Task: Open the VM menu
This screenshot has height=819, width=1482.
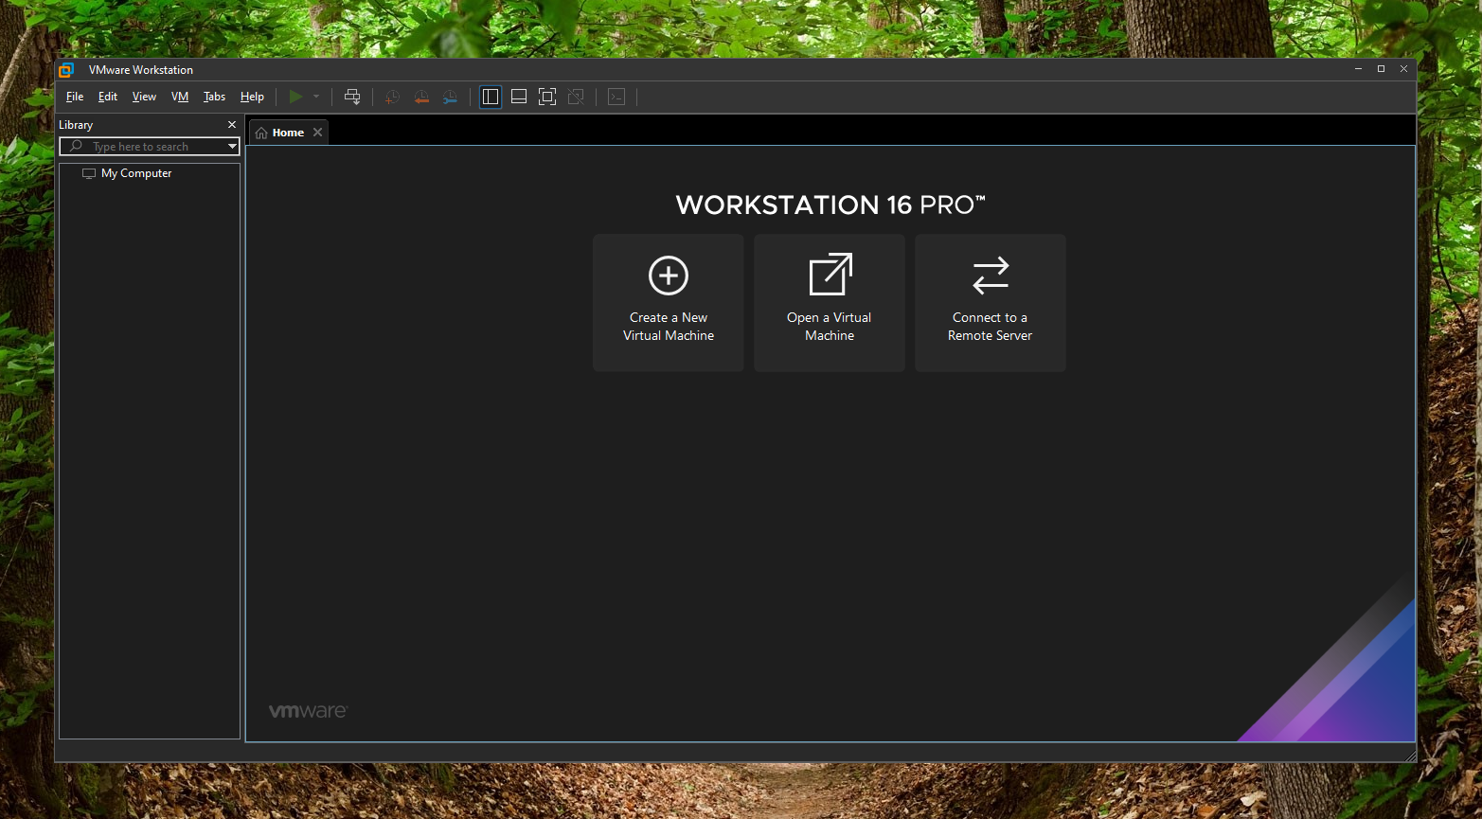Action: (x=179, y=96)
